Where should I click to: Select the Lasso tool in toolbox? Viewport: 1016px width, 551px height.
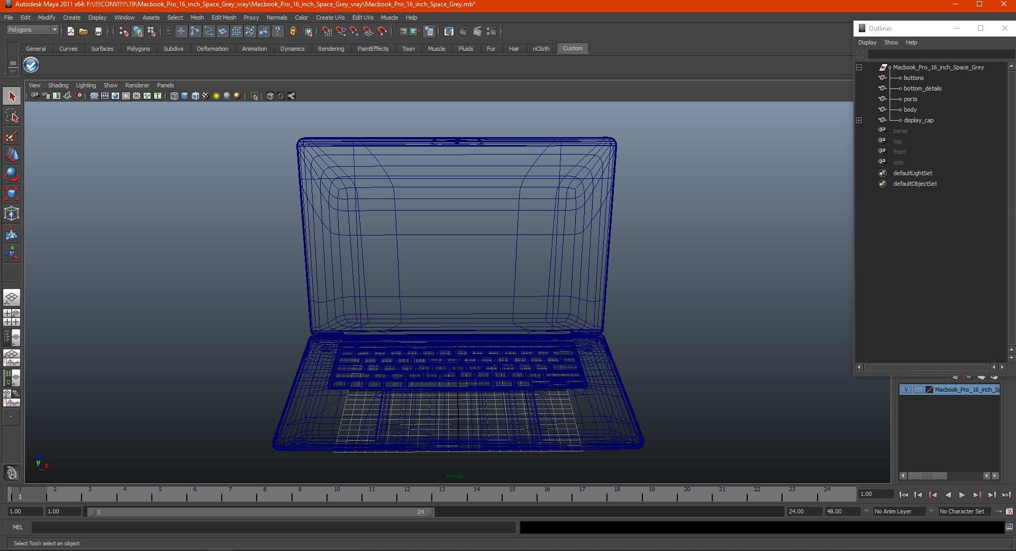12,116
